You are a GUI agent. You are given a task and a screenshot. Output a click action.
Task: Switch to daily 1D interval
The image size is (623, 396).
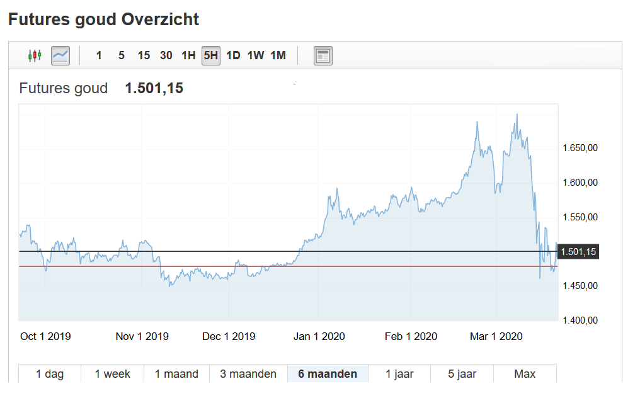point(232,55)
